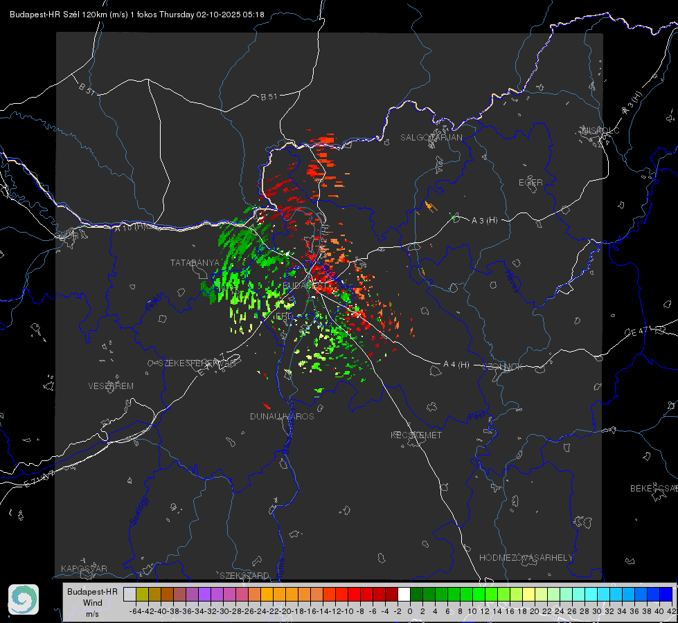
Task: Click the 'A 3 (H)' road label near Eger
Action: 484,221
